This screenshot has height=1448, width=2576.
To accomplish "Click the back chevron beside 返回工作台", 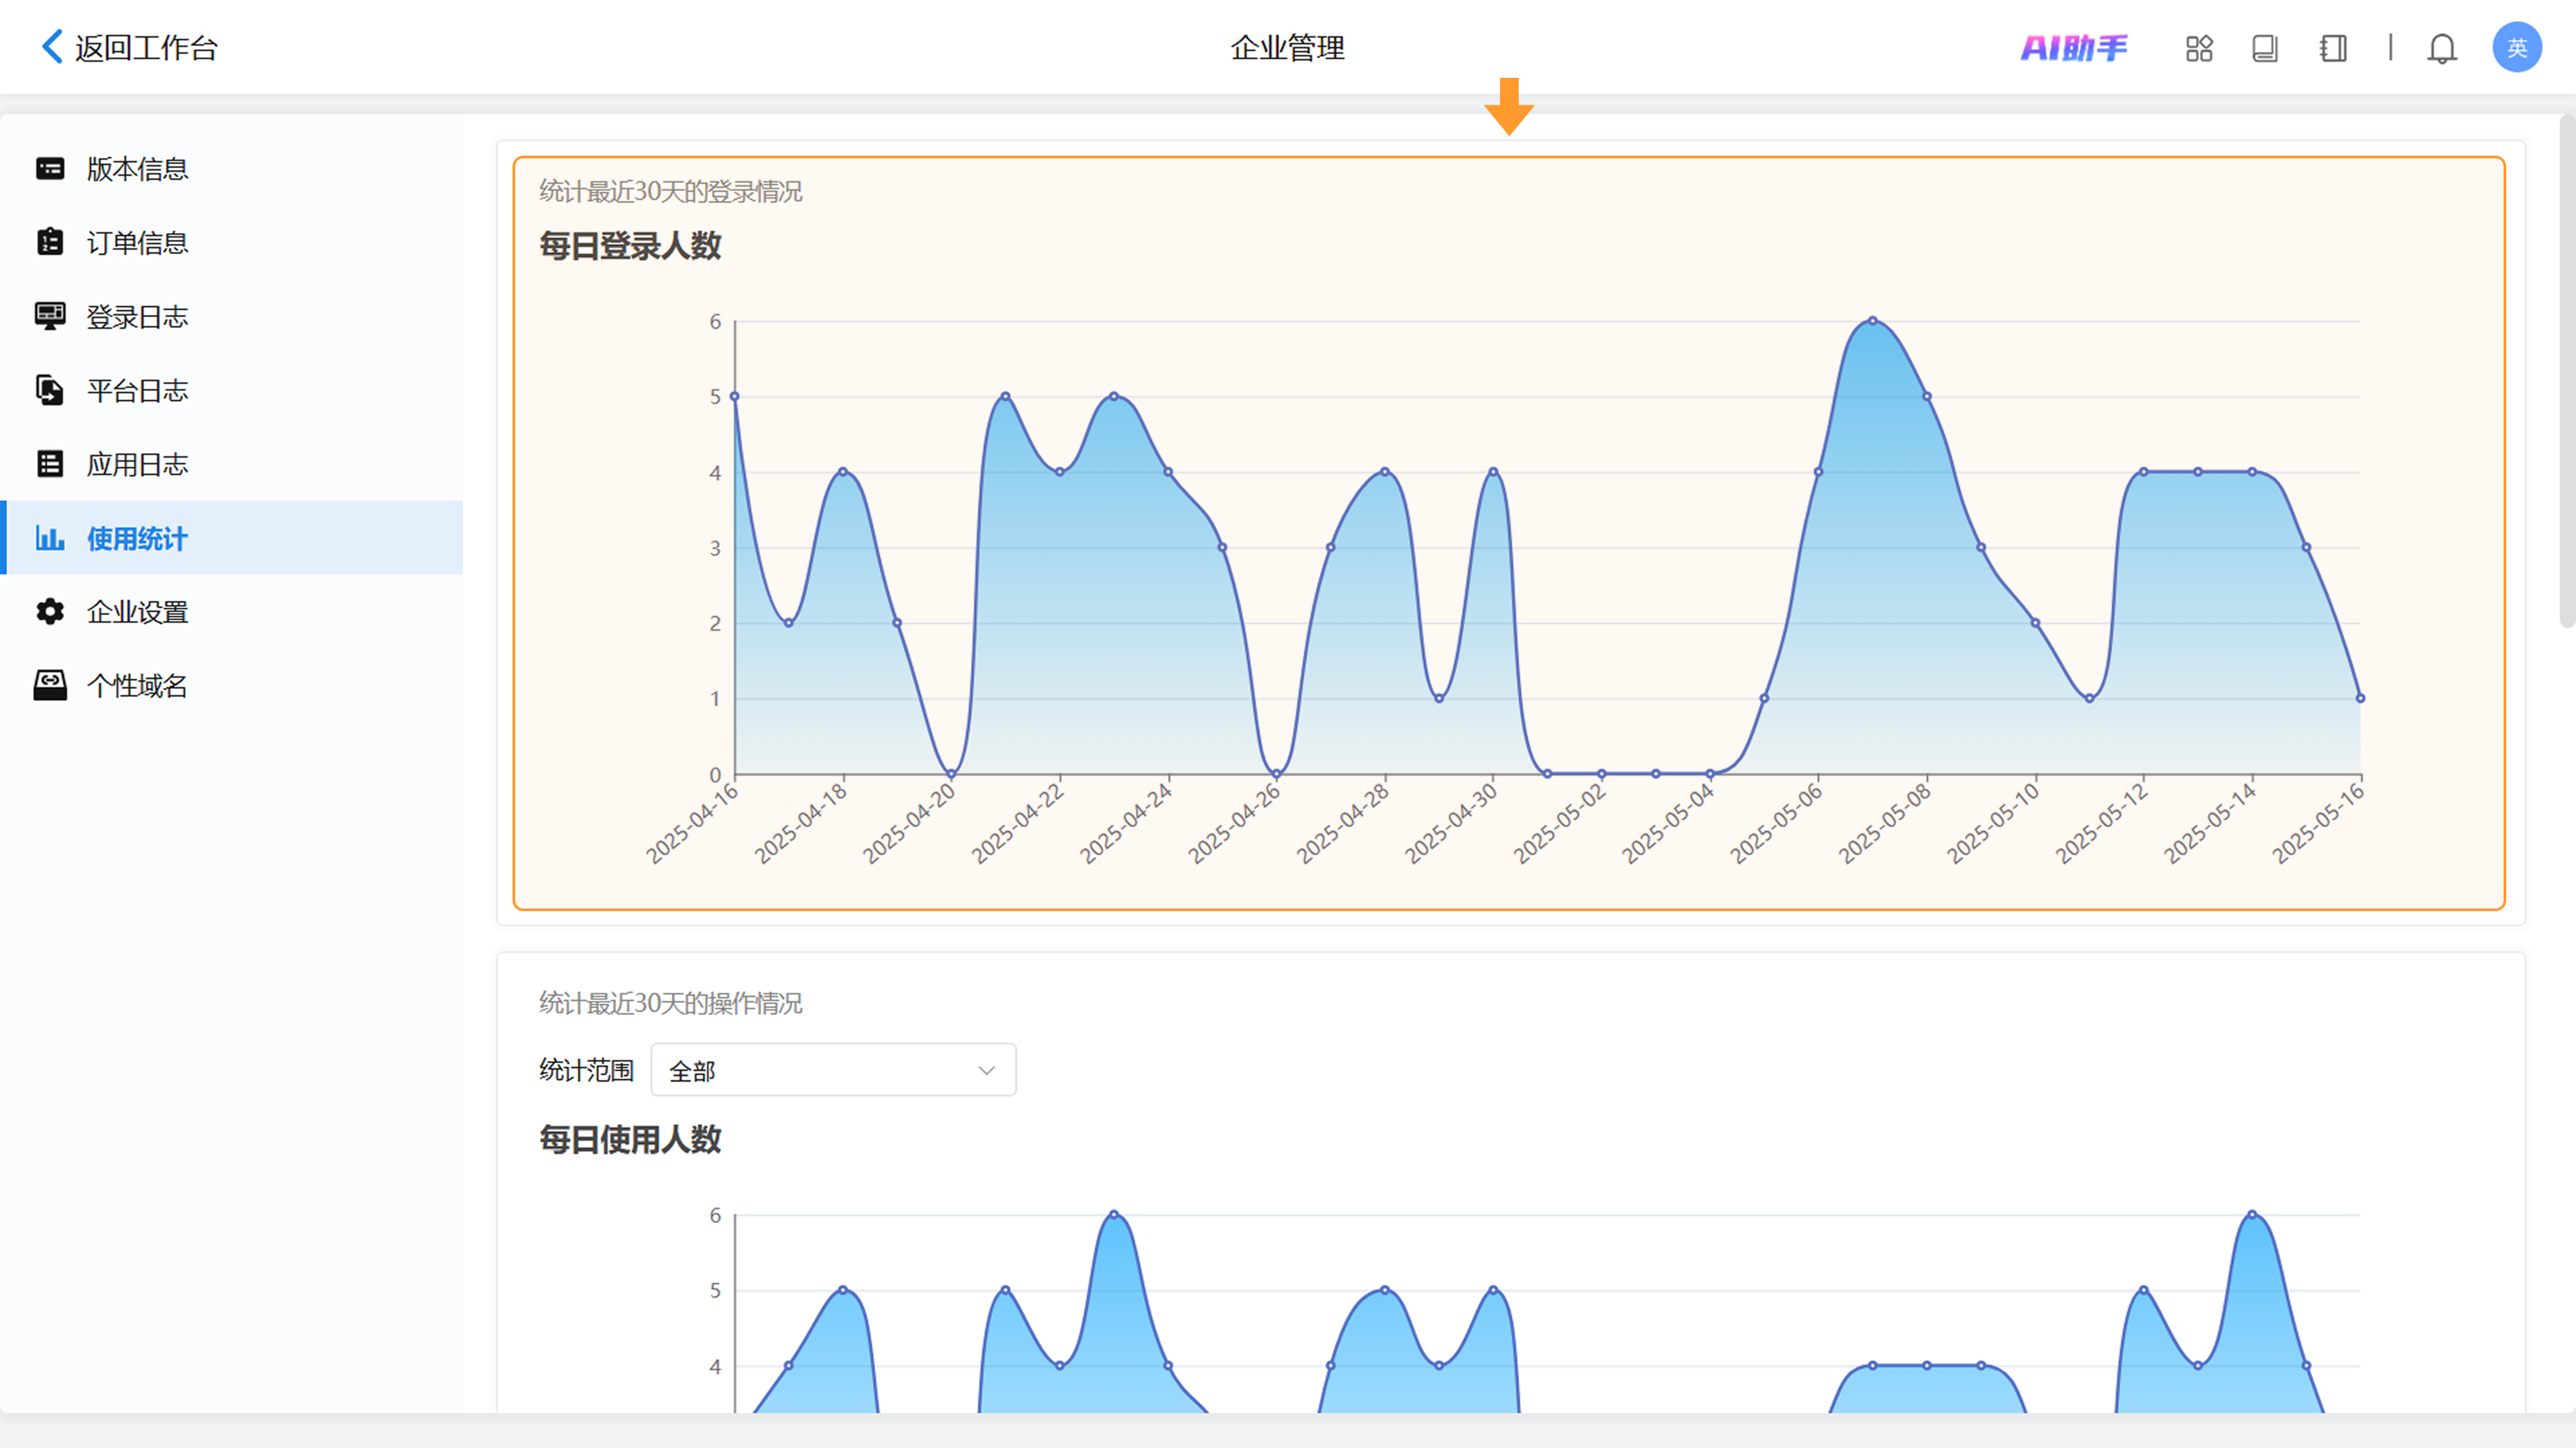I will point(52,46).
